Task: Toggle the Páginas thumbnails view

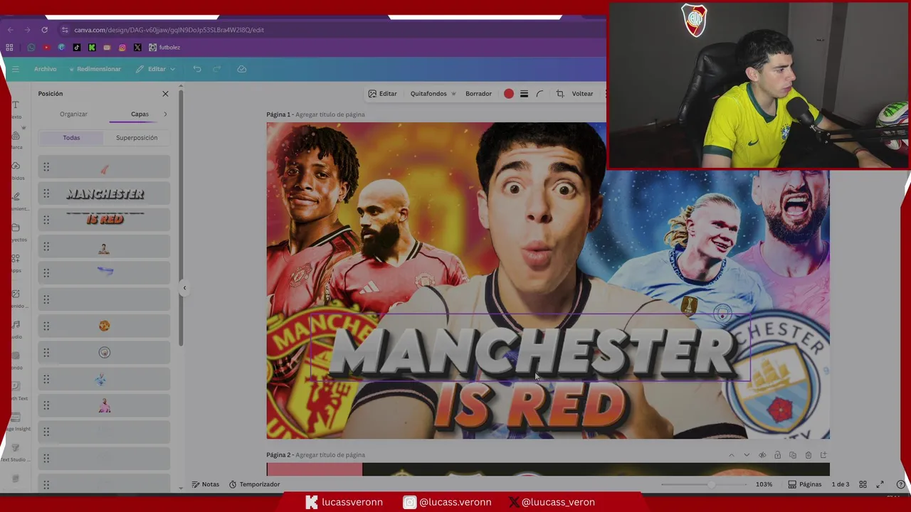Action: pyautogui.click(x=804, y=484)
